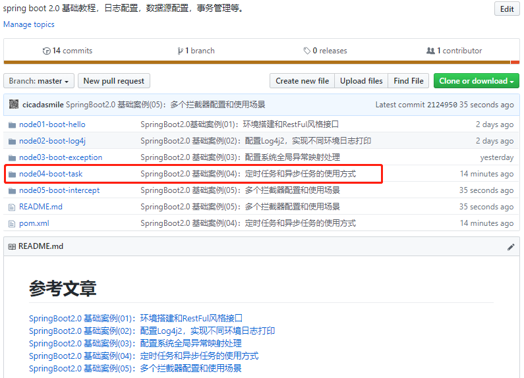Click the file icon for pom.xml
This screenshot has width=524, height=378.
click(12, 224)
